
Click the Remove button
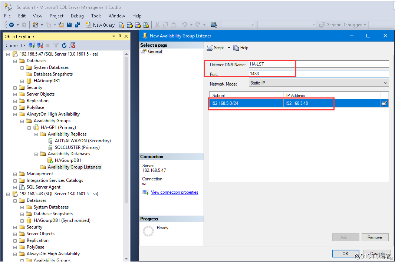pyautogui.click(x=375, y=237)
